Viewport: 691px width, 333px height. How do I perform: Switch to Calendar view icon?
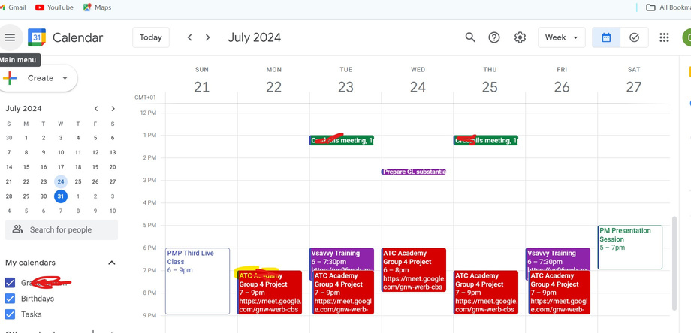pos(606,37)
